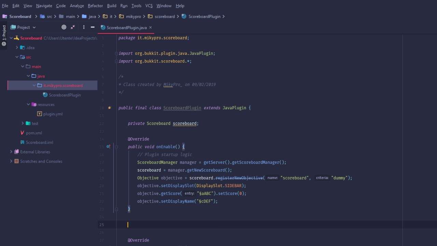
Task: Click the External Libraries icon
Action: (x=16, y=152)
